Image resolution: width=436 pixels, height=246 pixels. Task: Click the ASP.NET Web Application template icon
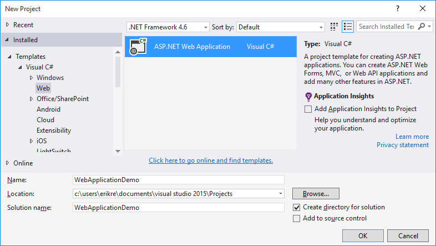[x=138, y=47]
